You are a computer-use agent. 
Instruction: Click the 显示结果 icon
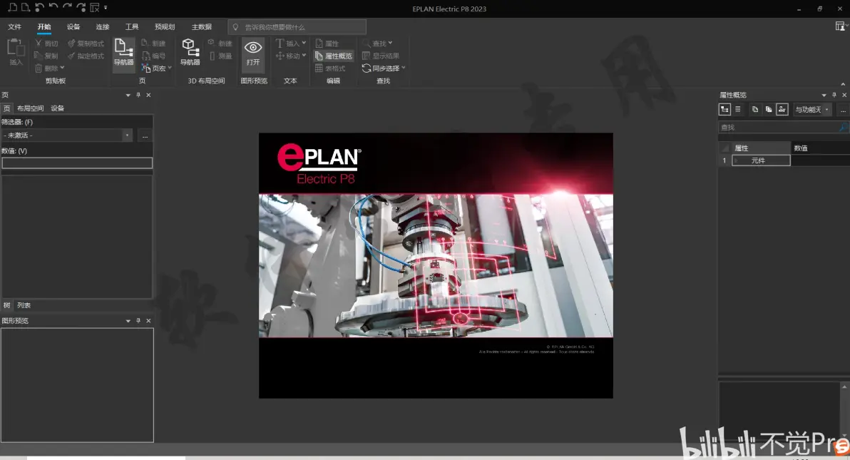click(x=366, y=56)
